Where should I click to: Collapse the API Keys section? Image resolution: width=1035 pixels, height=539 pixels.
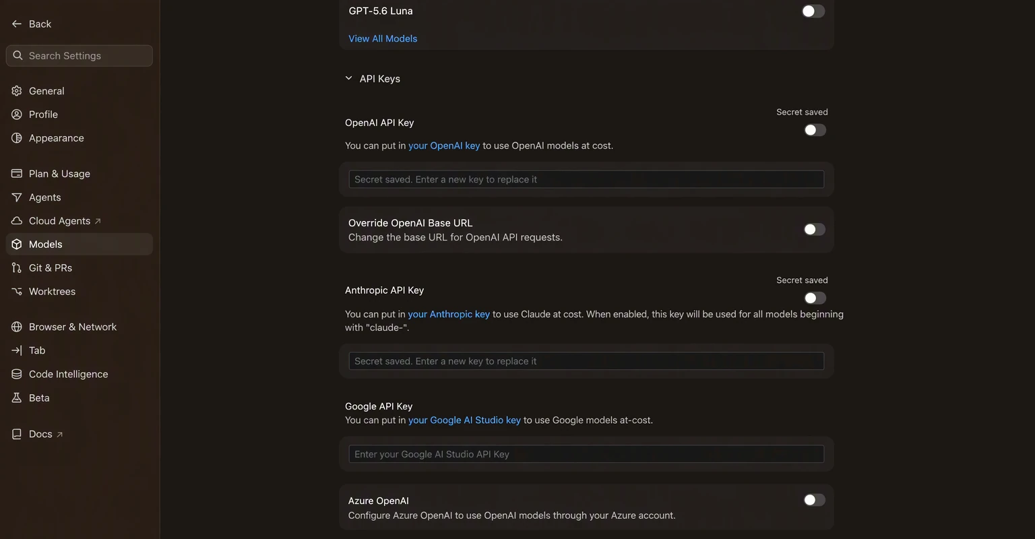pyautogui.click(x=373, y=79)
